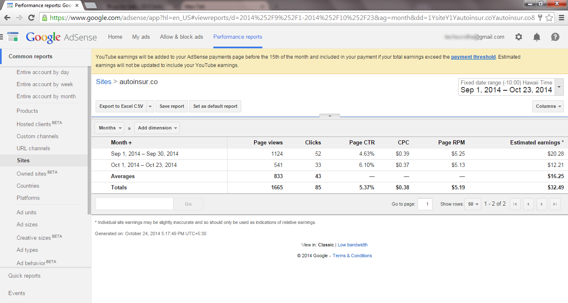568x303 pixels.
Task: Click the Go filter button
Action: 188,204
